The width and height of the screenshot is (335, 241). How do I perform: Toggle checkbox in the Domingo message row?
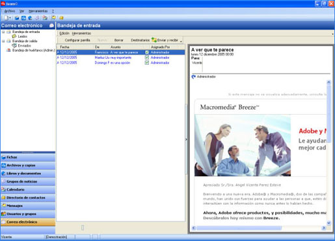[x=147, y=63]
